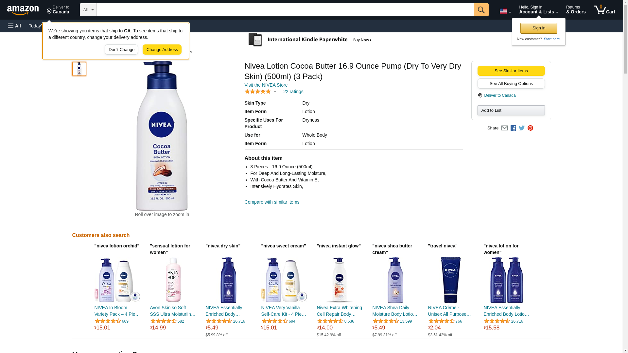Open the language flag selector
The width and height of the screenshot is (628, 353).
[505, 11]
